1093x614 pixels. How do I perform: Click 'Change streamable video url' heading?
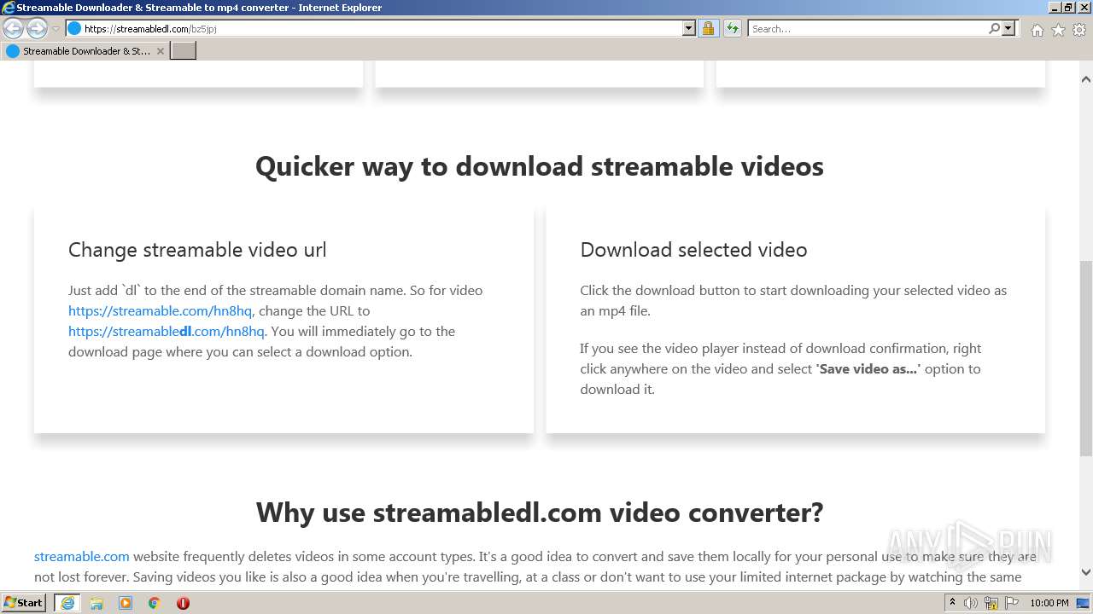[197, 250]
